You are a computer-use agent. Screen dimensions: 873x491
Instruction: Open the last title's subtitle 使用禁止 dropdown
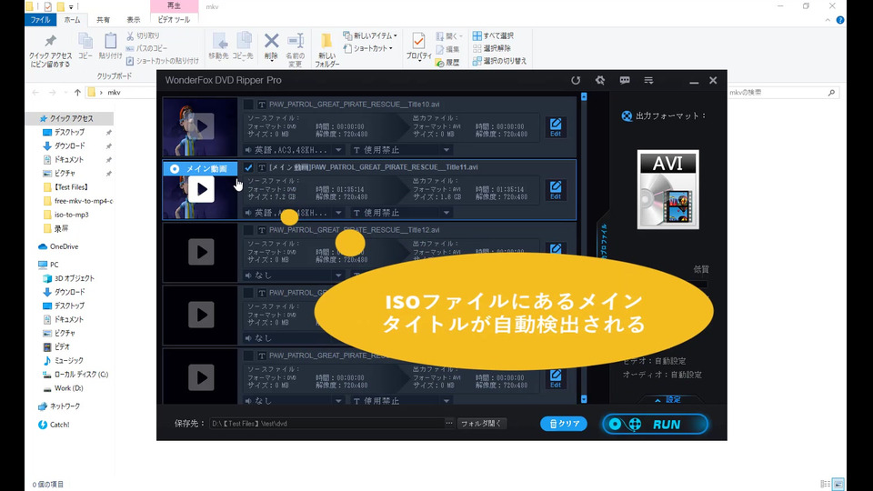[447, 401]
